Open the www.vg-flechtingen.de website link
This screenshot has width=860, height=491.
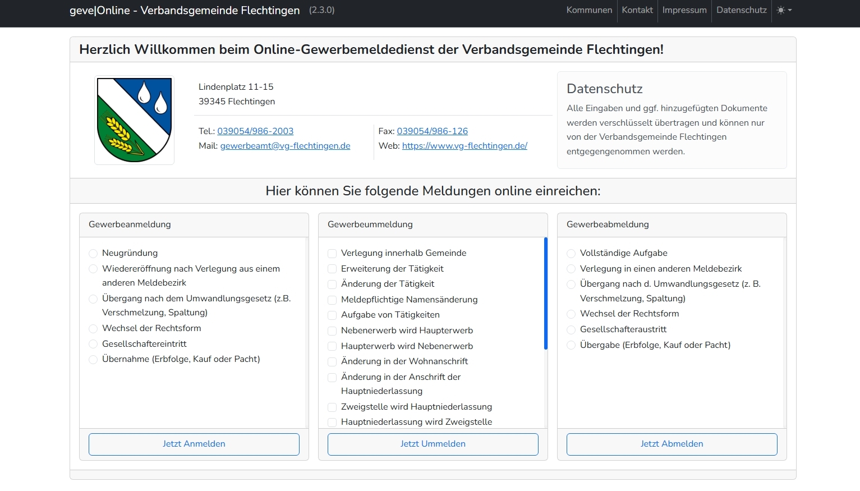pyautogui.click(x=465, y=146)
